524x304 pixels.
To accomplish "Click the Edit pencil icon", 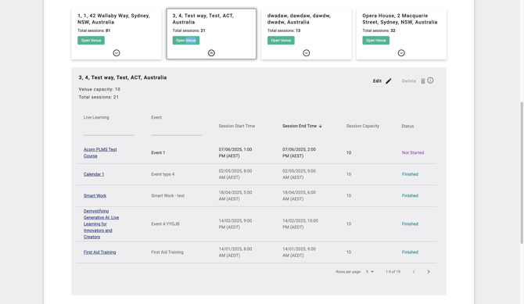I will point(389,80).
